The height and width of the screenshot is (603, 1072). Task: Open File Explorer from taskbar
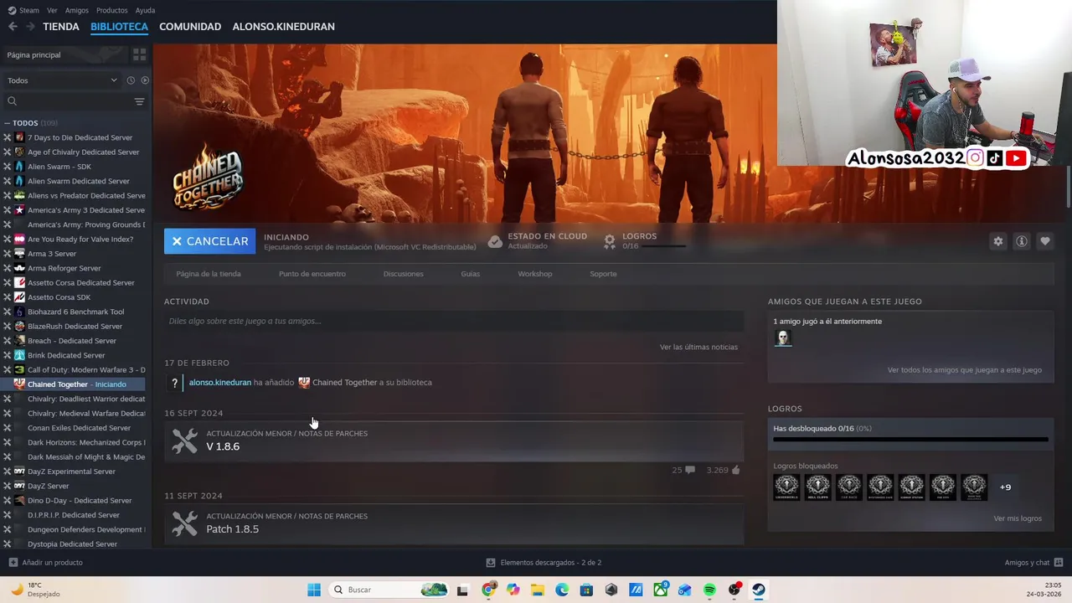click(538, 590)
